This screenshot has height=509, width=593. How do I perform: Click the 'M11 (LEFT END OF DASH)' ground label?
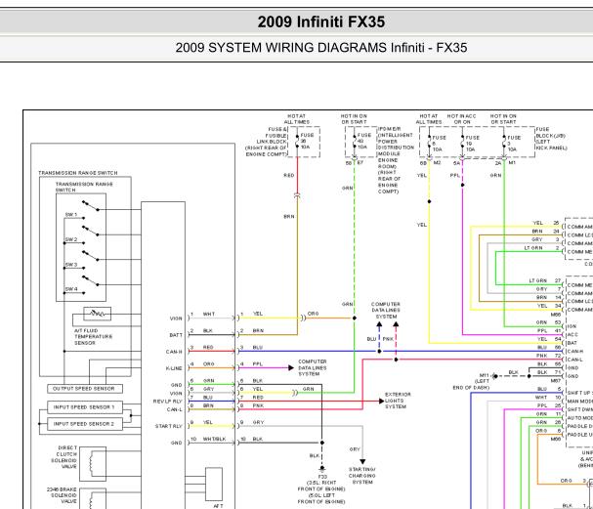point(472,382)
